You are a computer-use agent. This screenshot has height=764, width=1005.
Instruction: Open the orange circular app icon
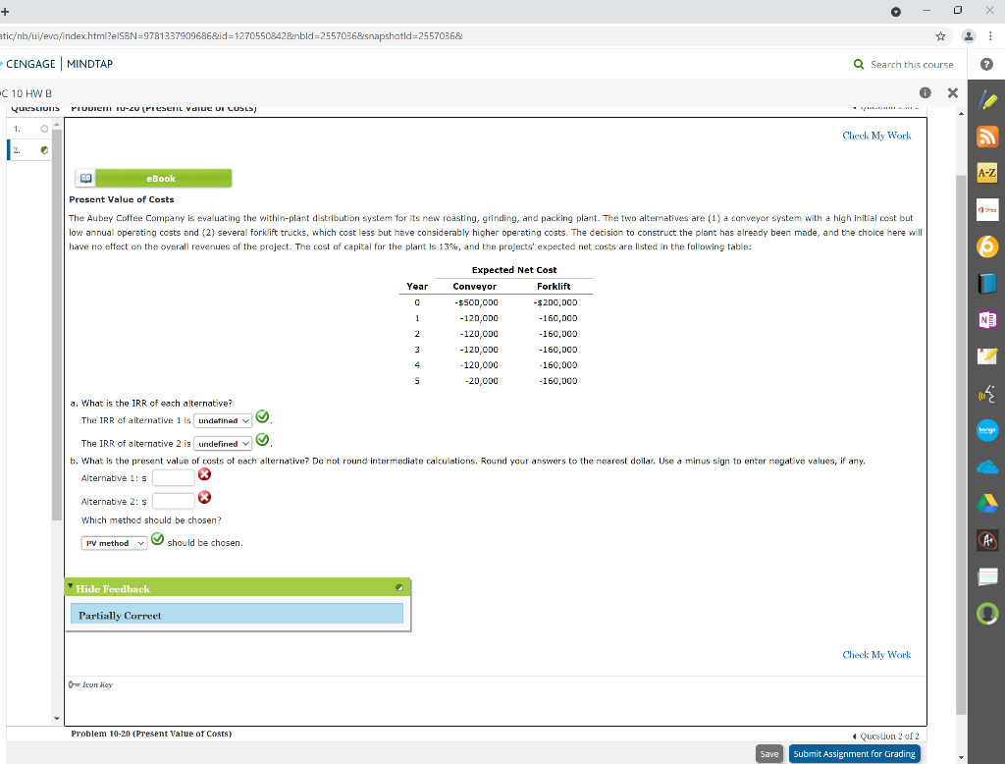[x=987, y=246]
